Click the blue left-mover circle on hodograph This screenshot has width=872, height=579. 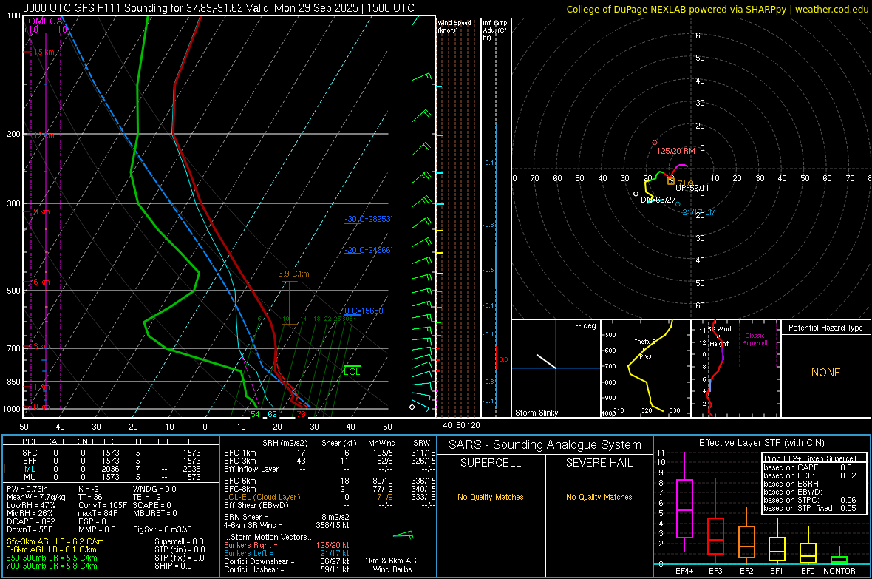pos(678,204)
